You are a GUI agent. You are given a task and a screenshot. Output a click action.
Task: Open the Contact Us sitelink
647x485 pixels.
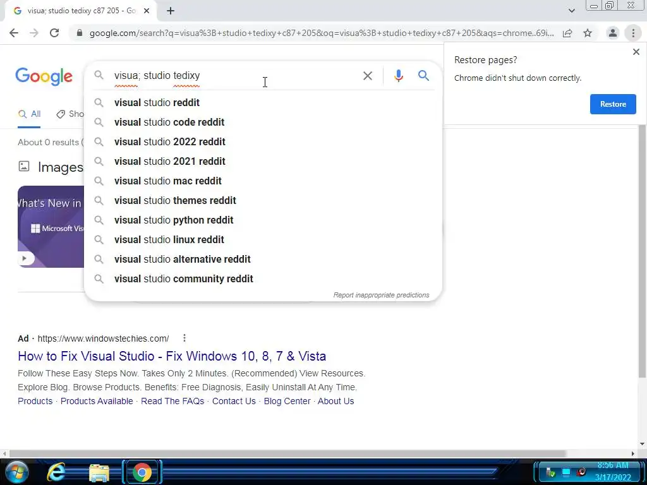[x=234, y=401]
